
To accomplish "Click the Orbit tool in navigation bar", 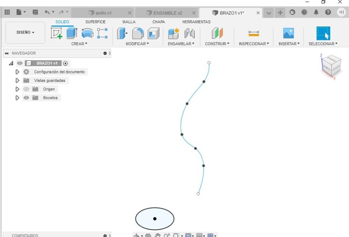I will (x=137, y=235).
